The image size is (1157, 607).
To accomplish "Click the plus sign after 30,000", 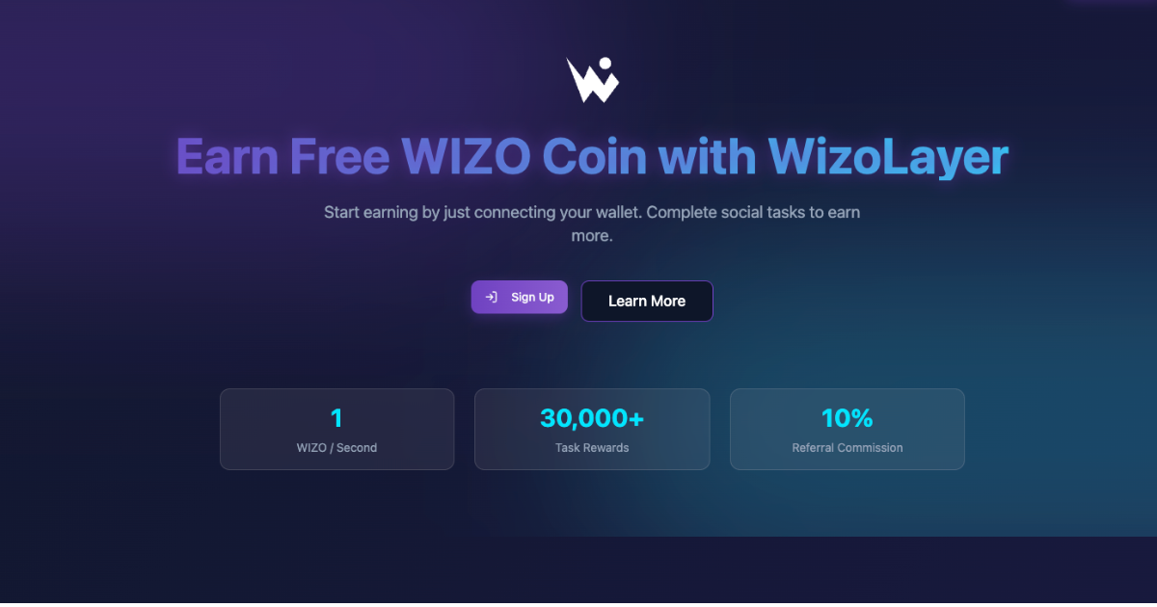I will point(636,419).
